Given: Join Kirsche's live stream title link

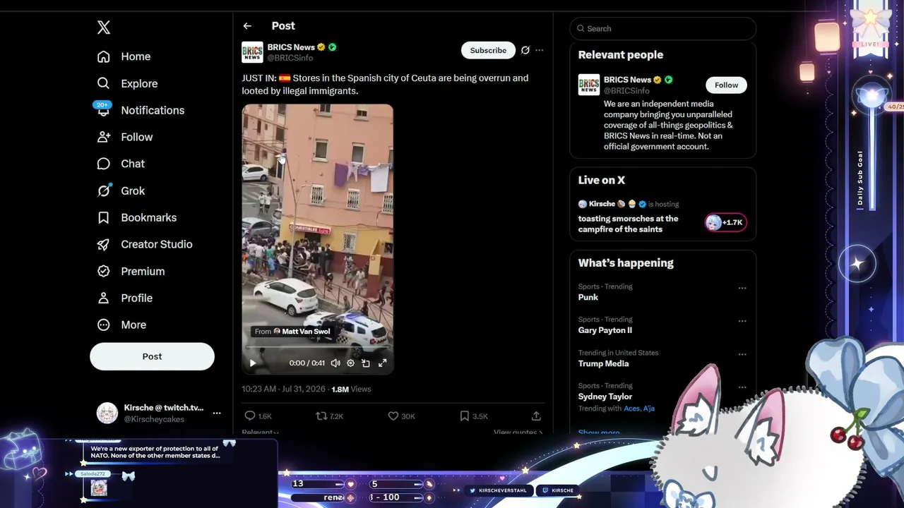Looking at the screenshot, I should pyautogui.click(x=629, y=224).
